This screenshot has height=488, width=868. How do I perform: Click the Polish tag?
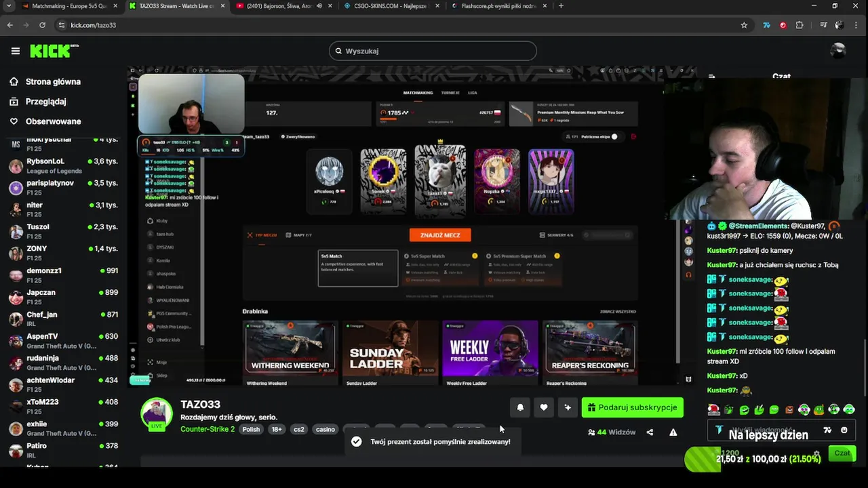(251, 429)
